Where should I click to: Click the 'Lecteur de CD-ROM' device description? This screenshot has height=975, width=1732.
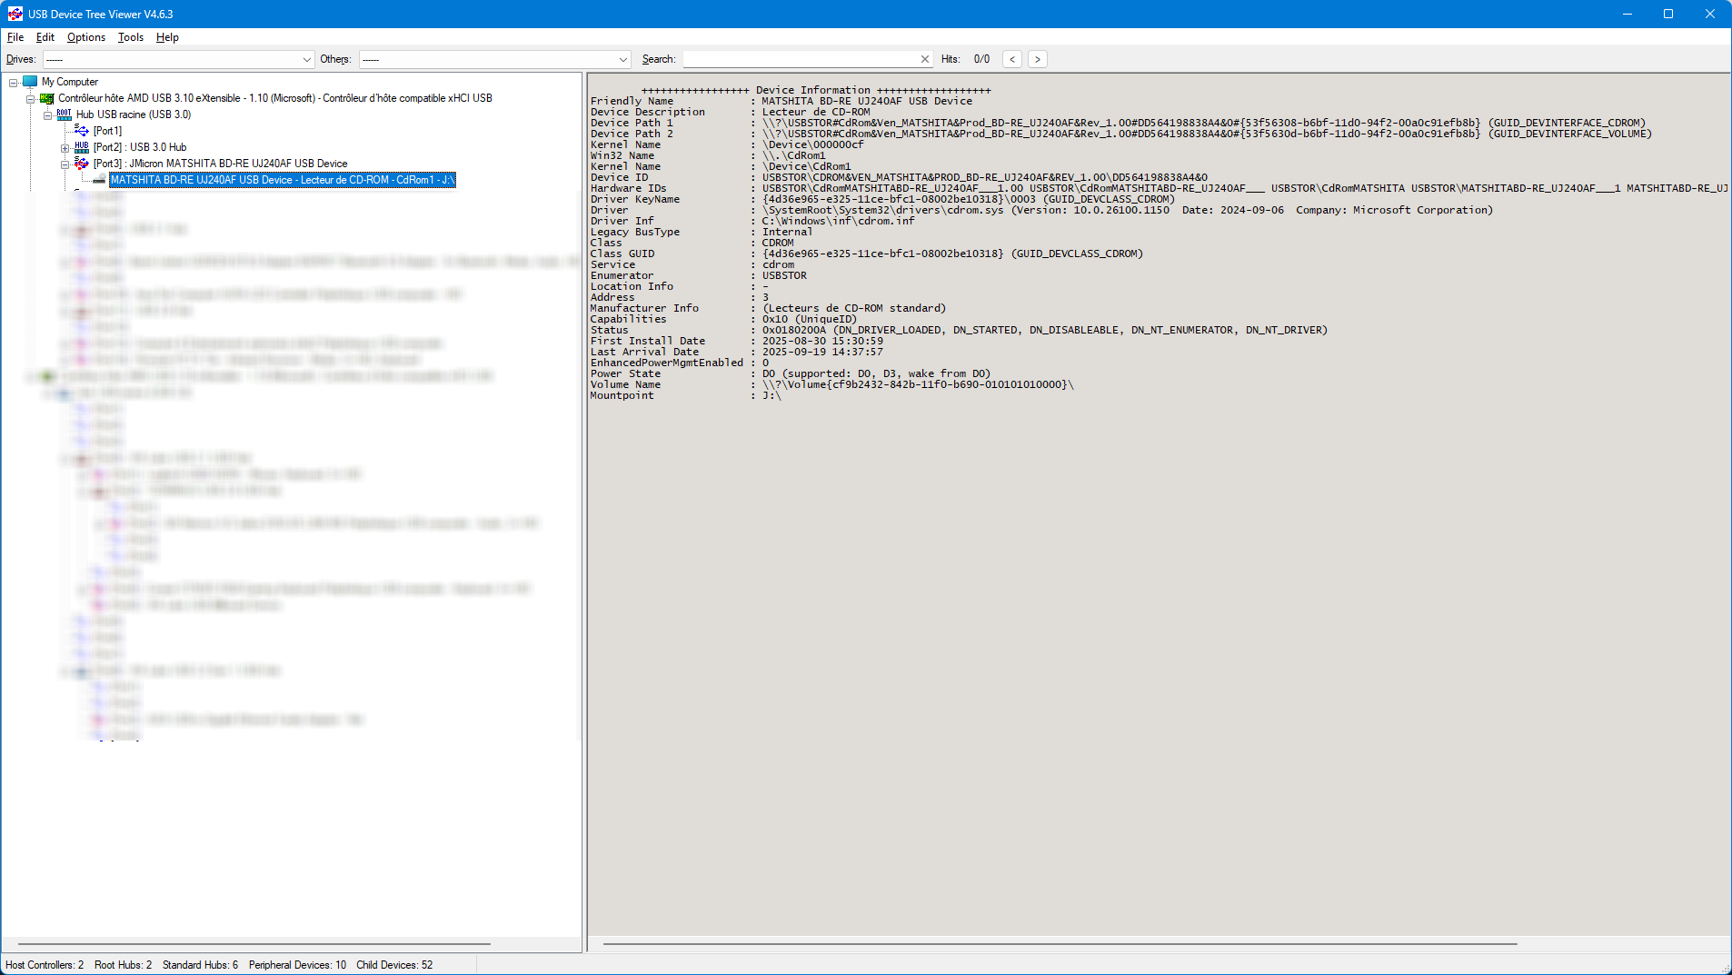816,112
